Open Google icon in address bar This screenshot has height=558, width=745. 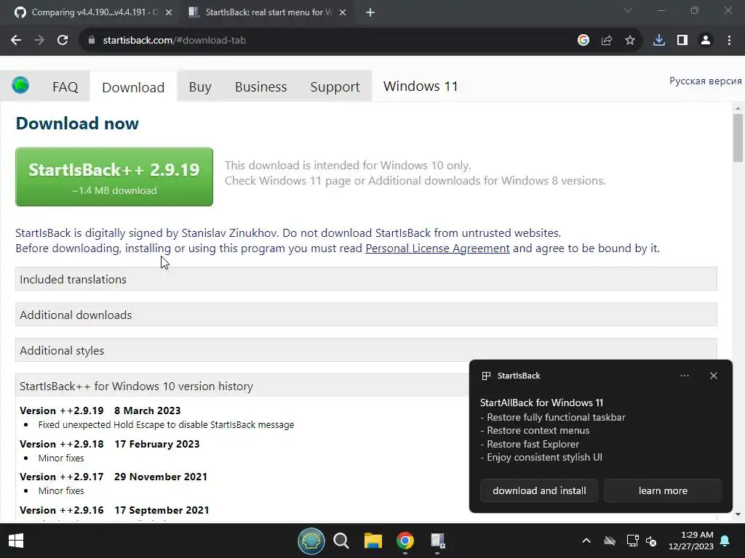point(583,41)
